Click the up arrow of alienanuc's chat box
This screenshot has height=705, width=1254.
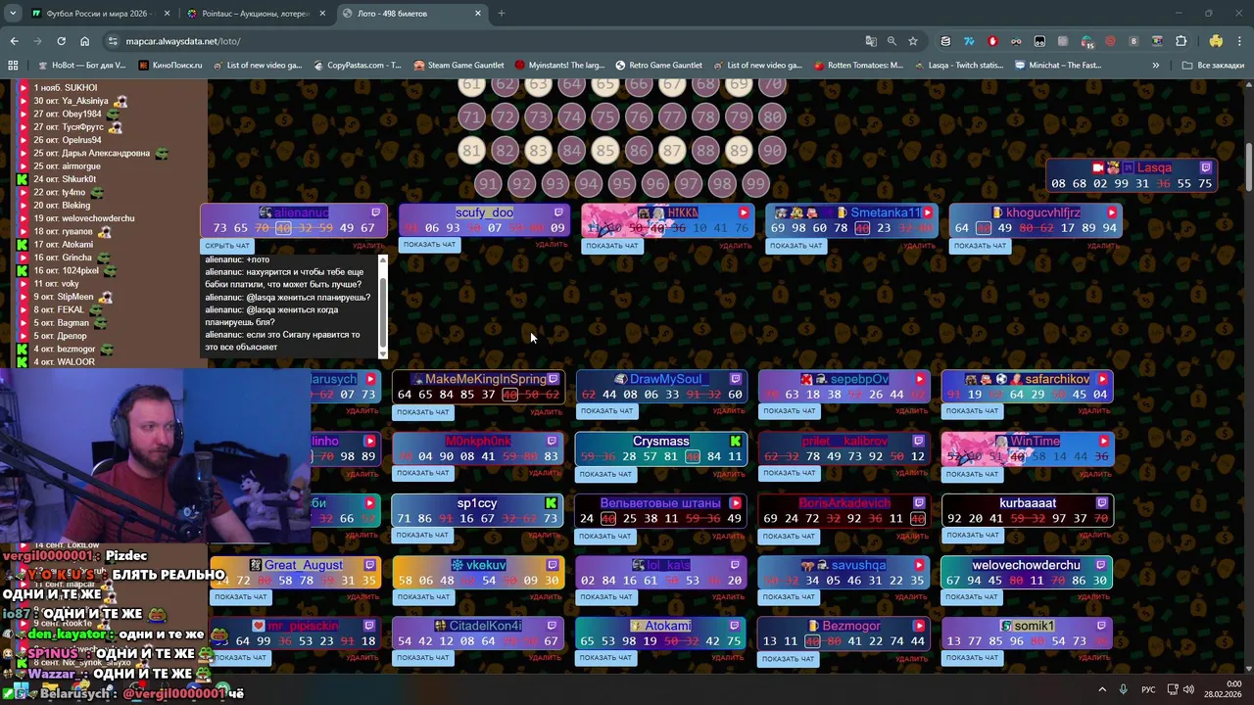click(x=383, y=258)
